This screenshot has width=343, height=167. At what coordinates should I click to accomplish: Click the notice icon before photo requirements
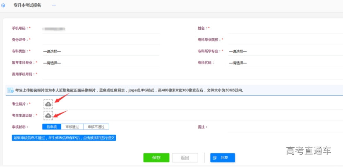tap(10, 90)
